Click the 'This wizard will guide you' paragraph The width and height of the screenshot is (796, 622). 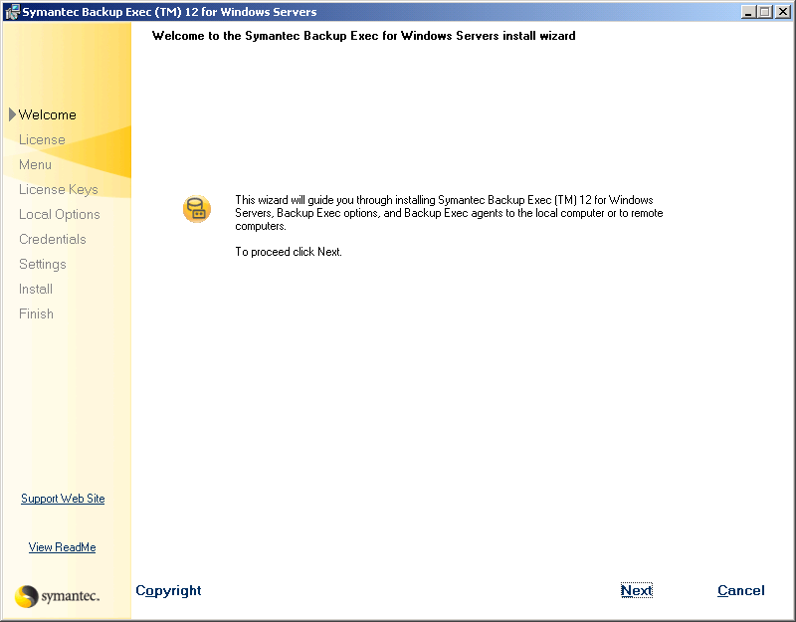tap(449, 213)
